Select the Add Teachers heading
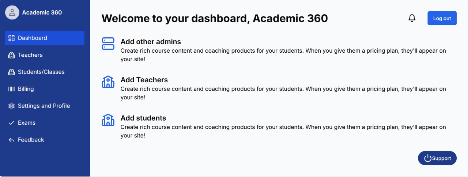 [x=144, y=80]
